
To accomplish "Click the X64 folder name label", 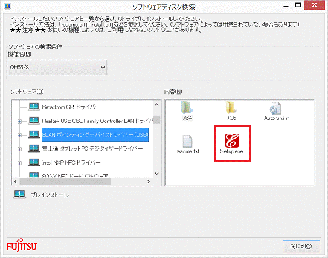I will point(187,118).
